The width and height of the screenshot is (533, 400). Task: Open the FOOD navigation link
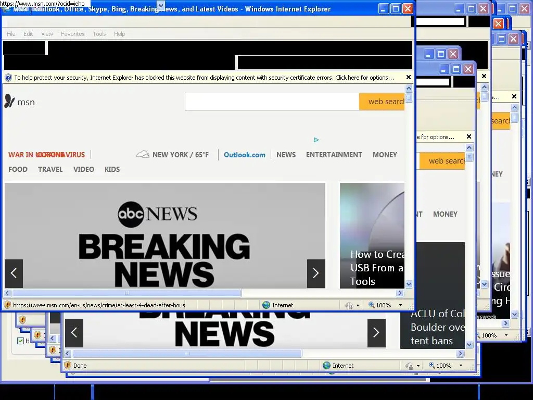pyautogui.click(x=18, y=169)
